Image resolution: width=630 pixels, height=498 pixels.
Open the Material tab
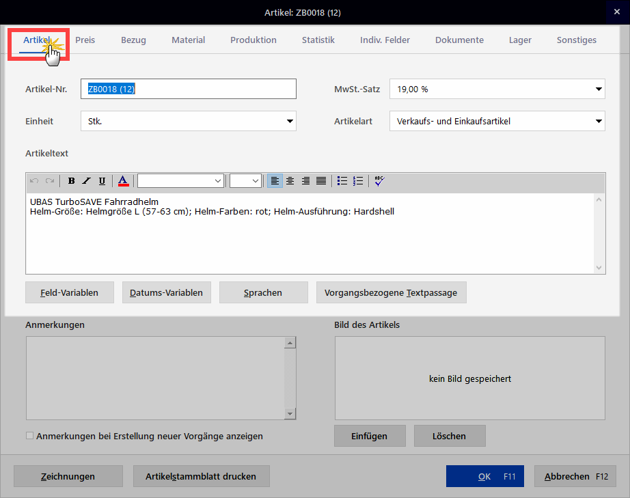(189, 40)
